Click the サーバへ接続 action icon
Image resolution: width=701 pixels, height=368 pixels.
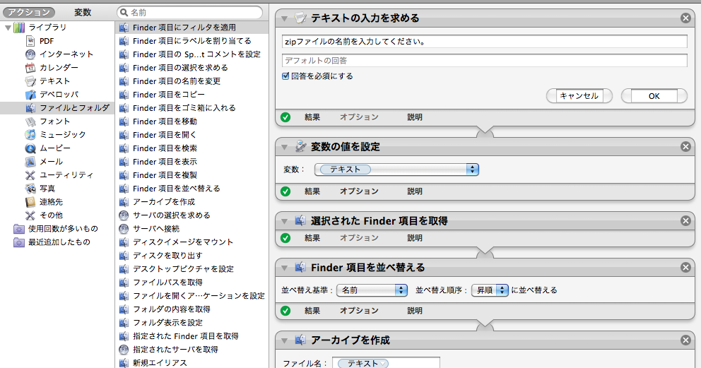click(124, 229)
